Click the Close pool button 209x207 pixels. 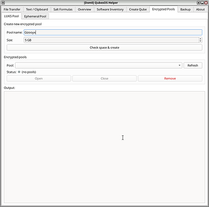[104, 78]
